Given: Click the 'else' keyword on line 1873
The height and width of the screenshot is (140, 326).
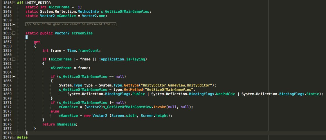Looking at the screenshot, I should pyautogui.click(x=55, y=111).
